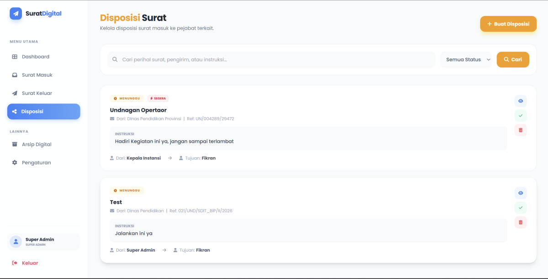The image size is (548, 279).
Task: Open the Semua Status dropdown
Action: 466,60
